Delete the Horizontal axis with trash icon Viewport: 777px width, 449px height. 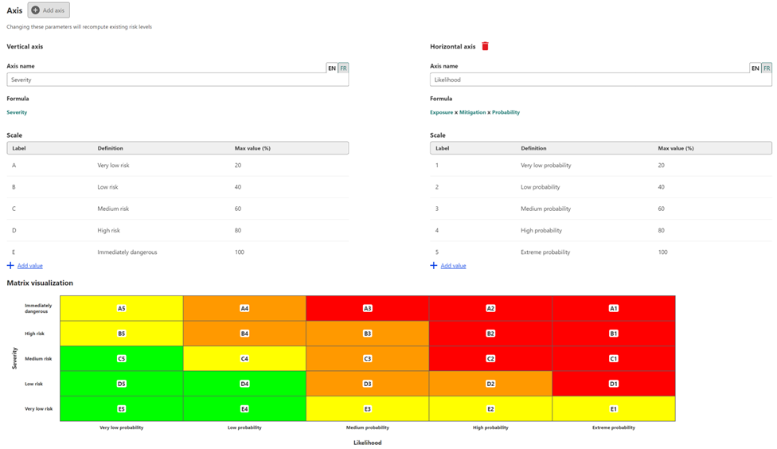485,46
